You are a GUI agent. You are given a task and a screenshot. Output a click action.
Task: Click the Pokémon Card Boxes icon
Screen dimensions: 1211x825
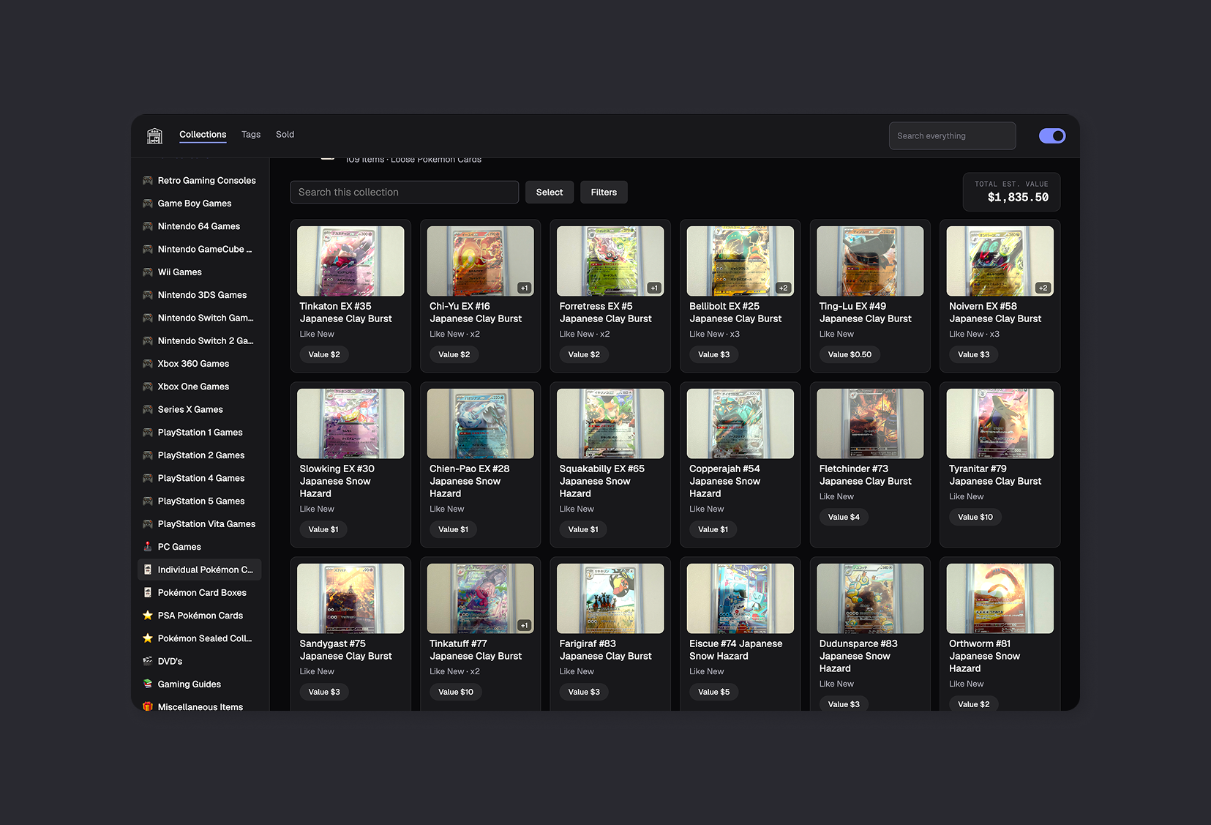click(x=148, y=593)
